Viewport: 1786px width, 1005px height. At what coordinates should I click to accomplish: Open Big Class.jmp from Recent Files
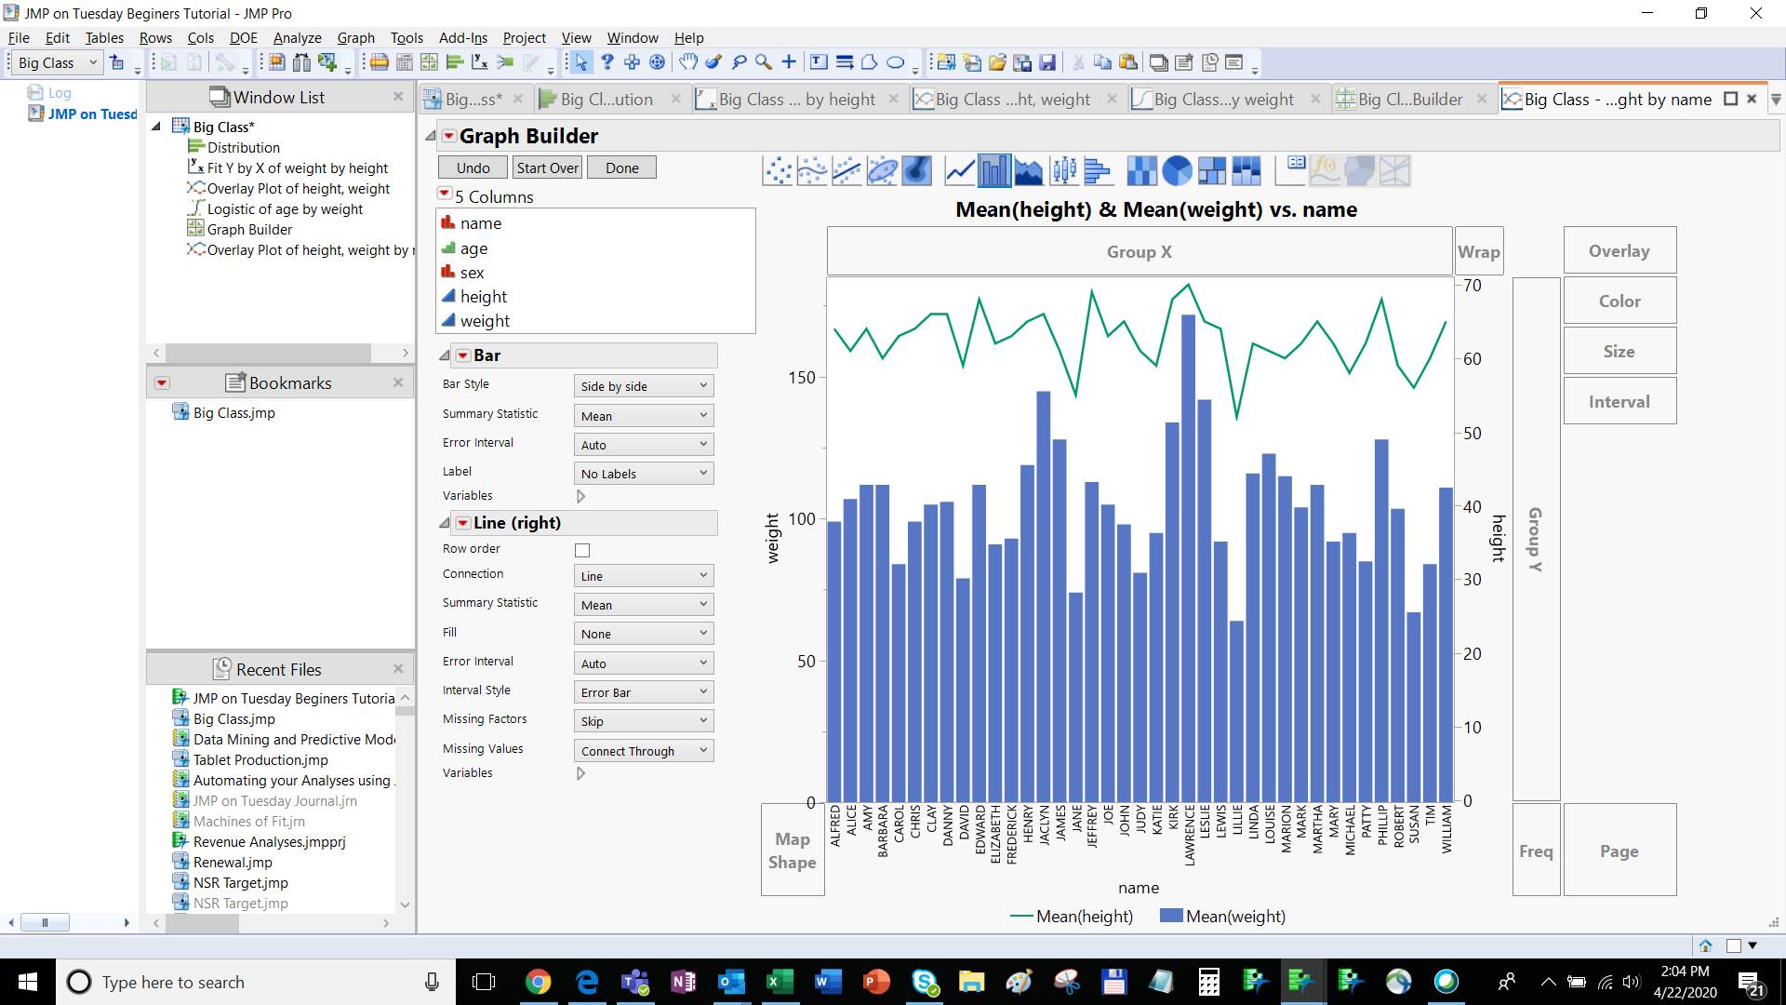231,718
